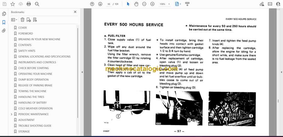Click the print icon in toolbar

click(x=29, y=4)
